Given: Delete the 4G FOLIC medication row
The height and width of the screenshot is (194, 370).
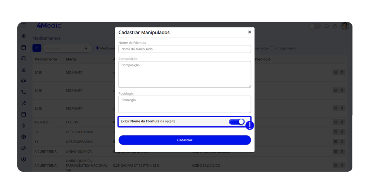Looking at the screenshot, I should [x=342, y=122].
